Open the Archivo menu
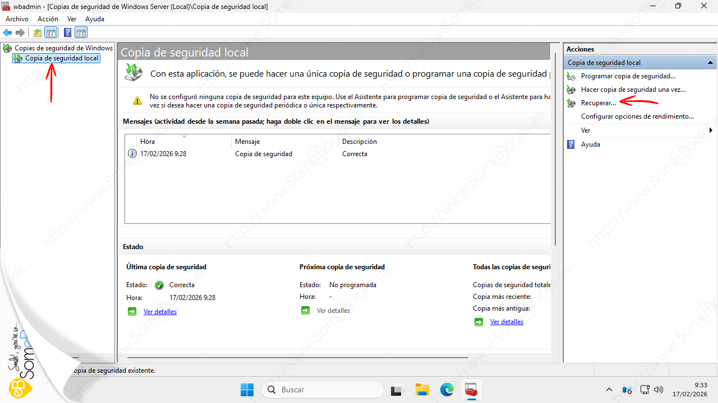The height and width of the screenshot is (403, 718). point(17,19)
